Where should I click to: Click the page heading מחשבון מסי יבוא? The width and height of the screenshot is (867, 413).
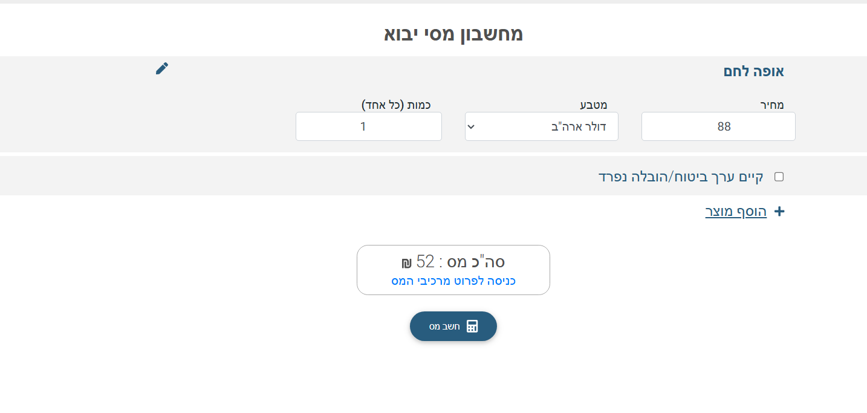pyautogui.click(x=453, y=33)
